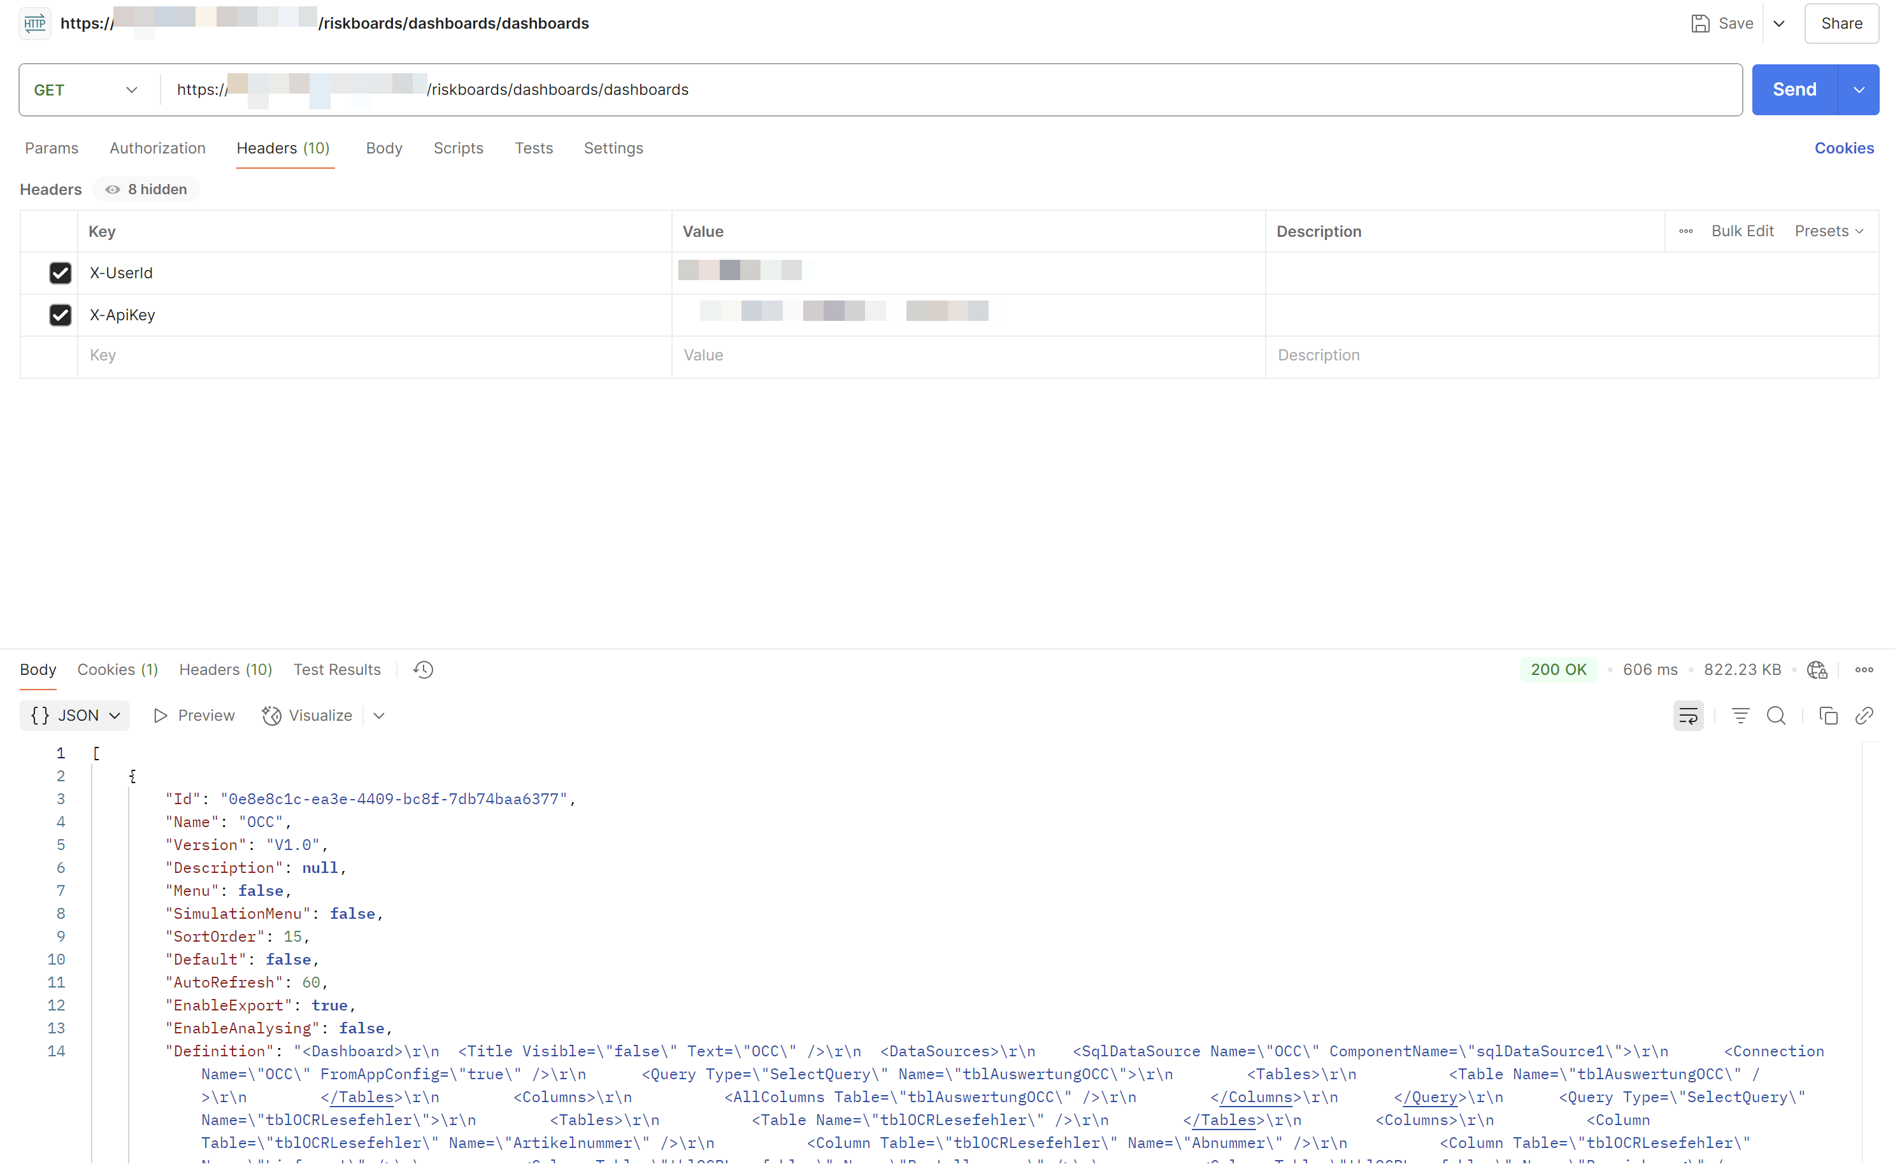Open the GET method dropdown
This screenshot has height=1169, width=1895.
[86, 90]
